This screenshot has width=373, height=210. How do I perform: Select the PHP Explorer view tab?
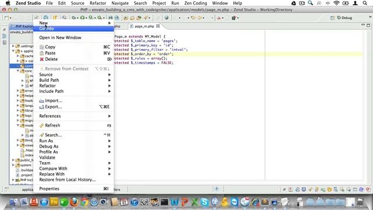pos(22,26)
